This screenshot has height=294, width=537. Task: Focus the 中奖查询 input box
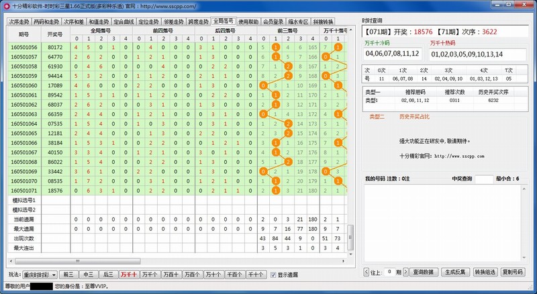point(484,179)
